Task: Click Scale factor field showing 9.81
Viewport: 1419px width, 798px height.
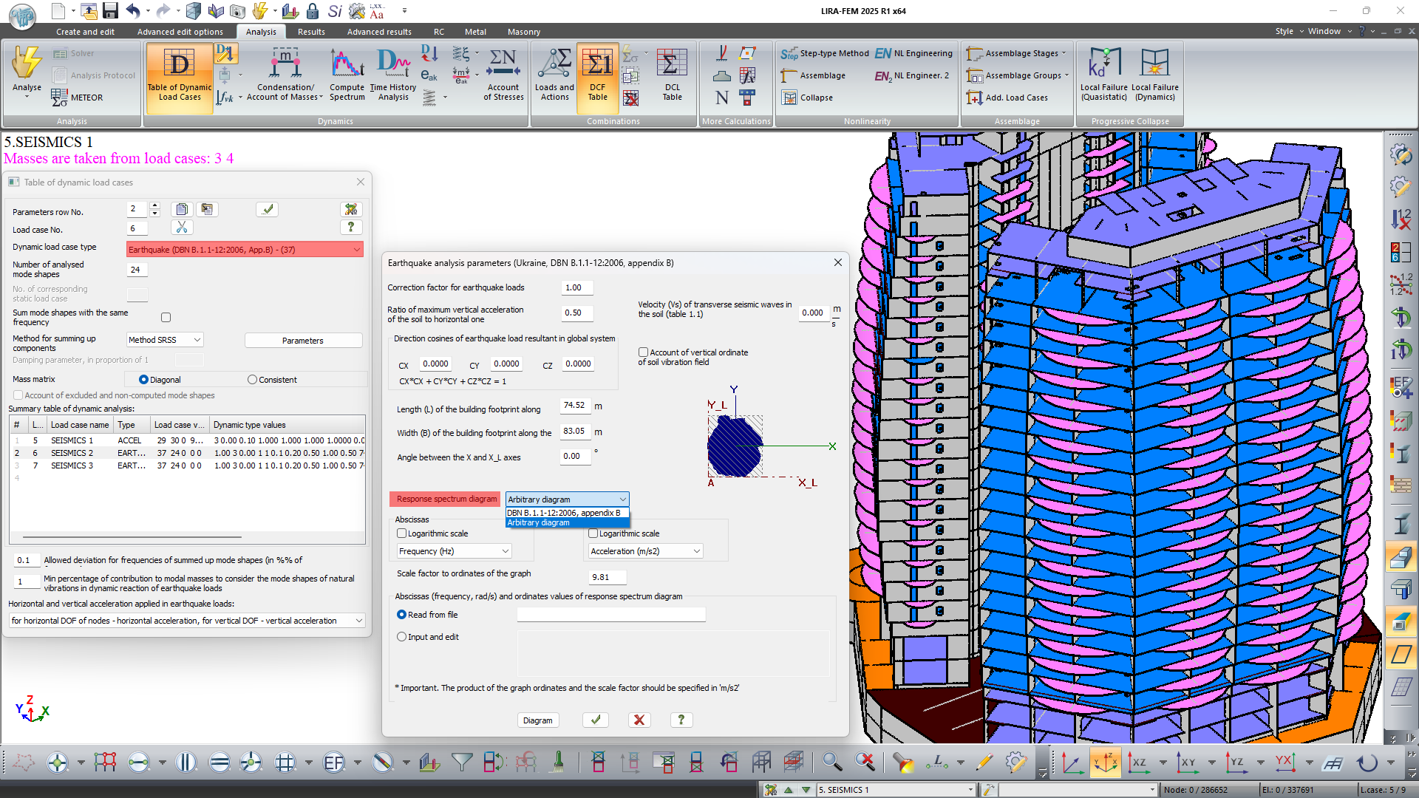Action: tap(608, 577)
